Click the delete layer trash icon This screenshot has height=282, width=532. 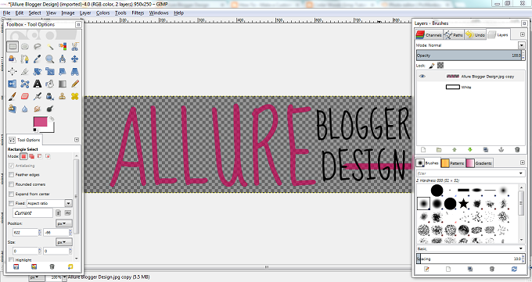pos(517,150)
